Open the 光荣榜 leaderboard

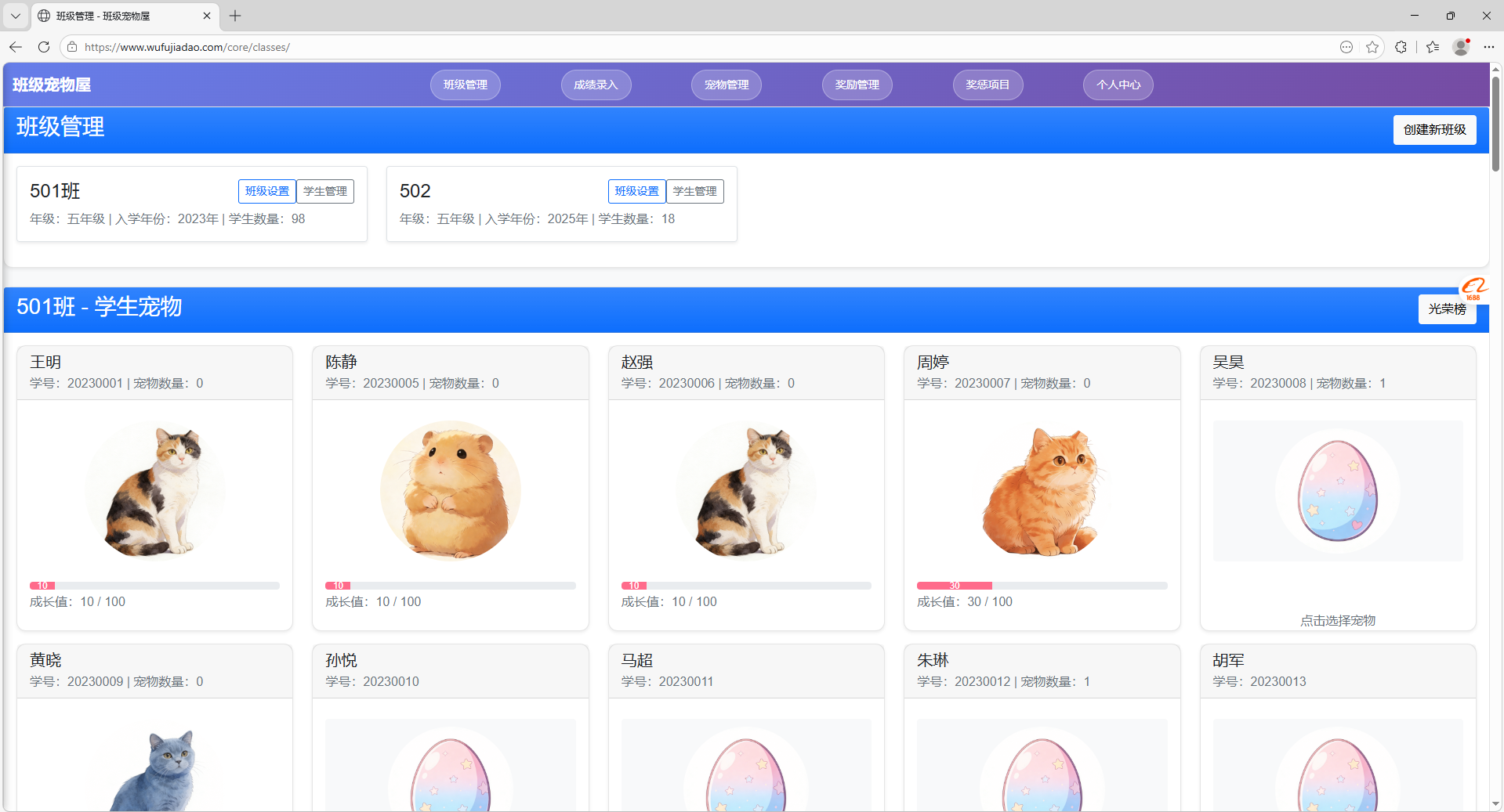point(1447,309)
